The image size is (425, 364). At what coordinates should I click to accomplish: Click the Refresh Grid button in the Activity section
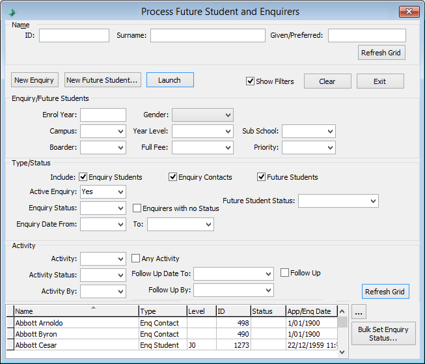[385, 292]
